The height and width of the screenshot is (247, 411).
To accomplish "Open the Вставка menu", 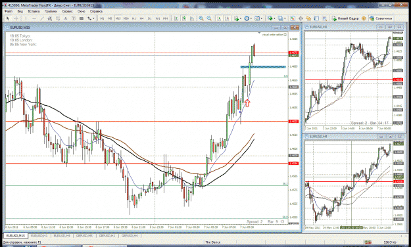I will tap(34, 11).
